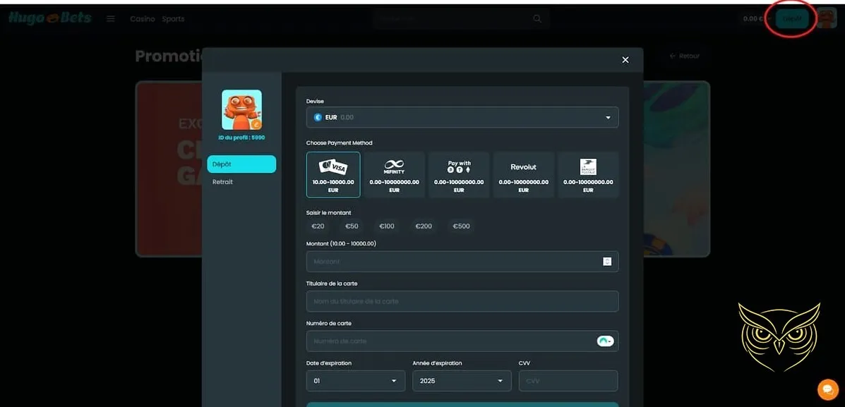This screenshot has height=407, width=845.
Task: Click the card type indicator on Numéro de carte
Action: pyautogui.click(x=604, y=340)
